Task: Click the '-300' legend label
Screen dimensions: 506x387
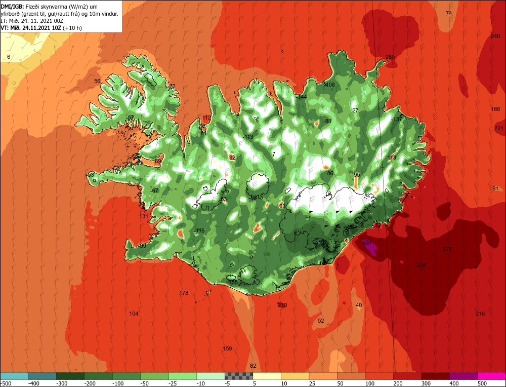Action: pyautogui.click(x=62, y=383)
